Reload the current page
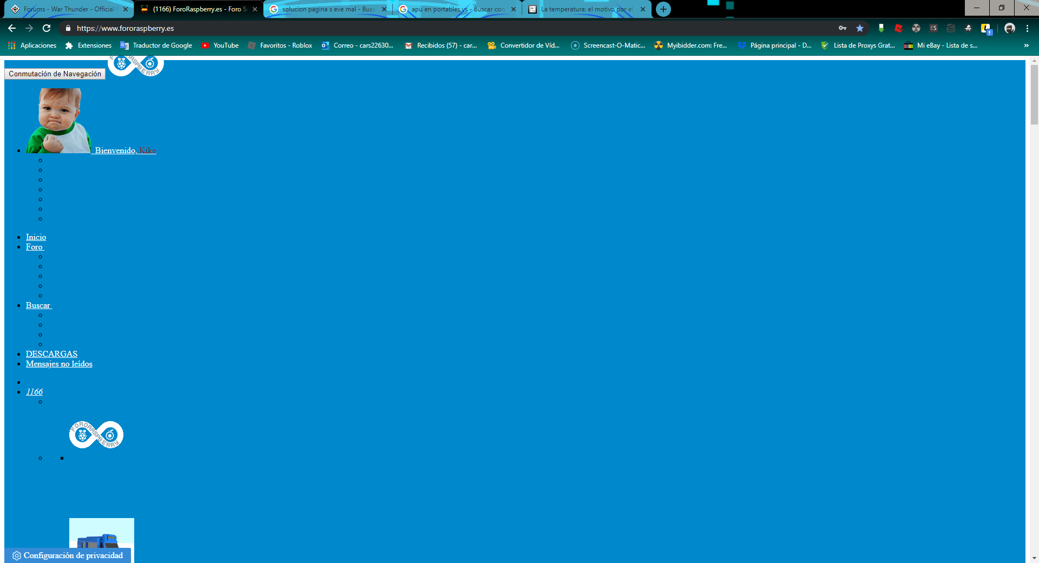Screen dimensions: 1039x563 pyautogui.click(x=47, y=28)
